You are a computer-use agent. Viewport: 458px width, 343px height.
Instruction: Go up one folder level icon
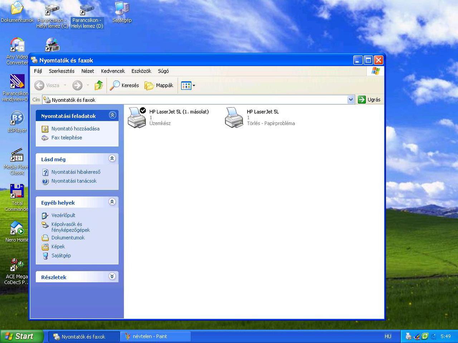99,85
